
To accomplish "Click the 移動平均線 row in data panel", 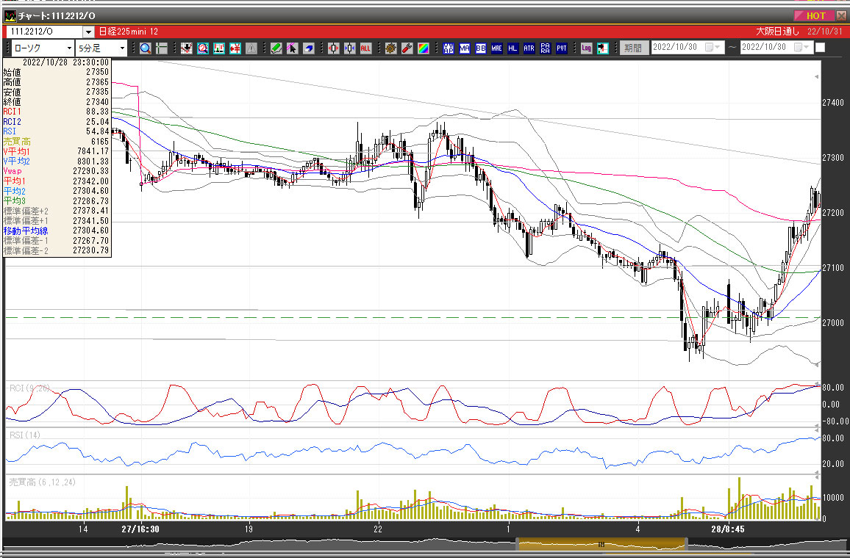I will [57, 231].
